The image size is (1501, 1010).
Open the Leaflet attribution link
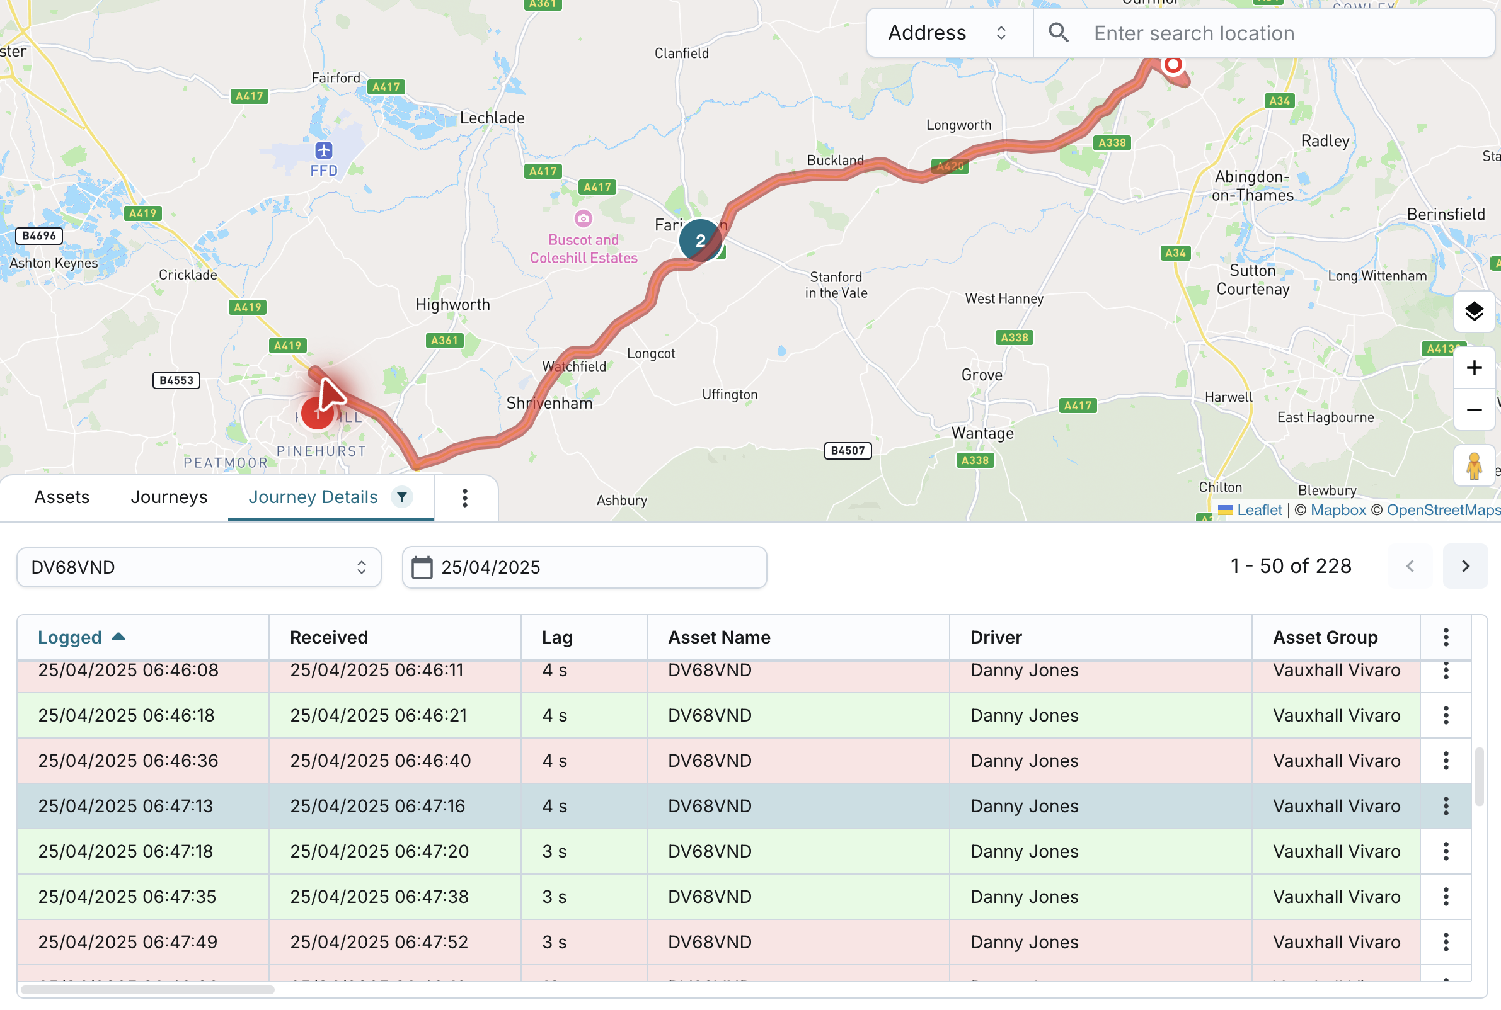(1258, 510)
